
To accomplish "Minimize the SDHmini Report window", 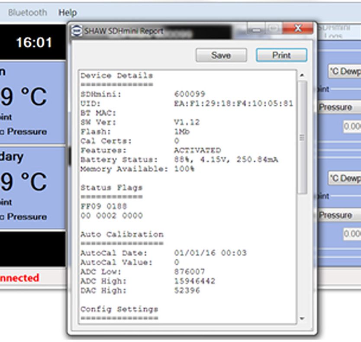I will click(x=256, y=29).
